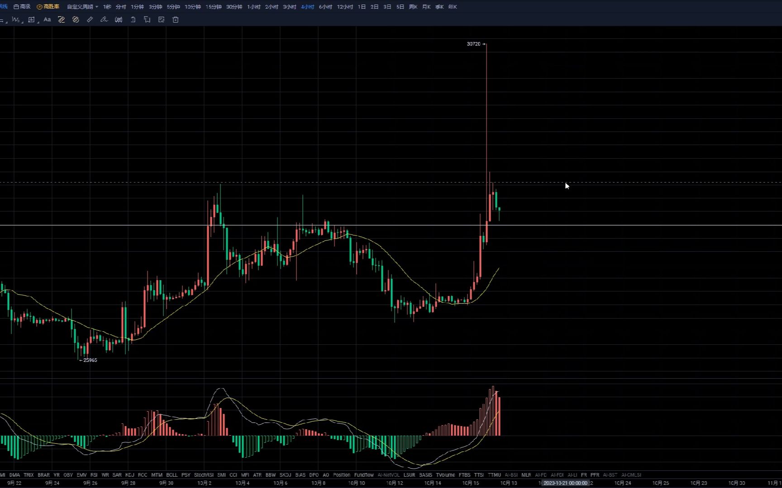Switch chart to 5日 interval
Screen dimensions: 782x488
[x=400, y=7]
